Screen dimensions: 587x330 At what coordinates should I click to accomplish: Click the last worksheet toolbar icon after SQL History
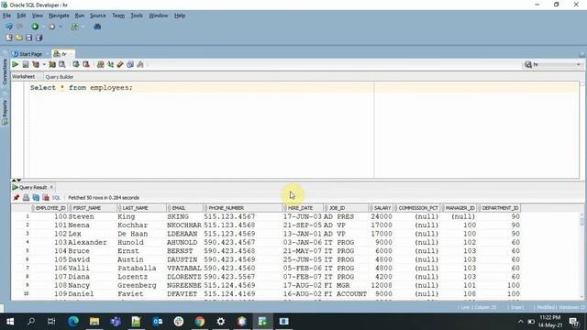(x=140, y=64)
